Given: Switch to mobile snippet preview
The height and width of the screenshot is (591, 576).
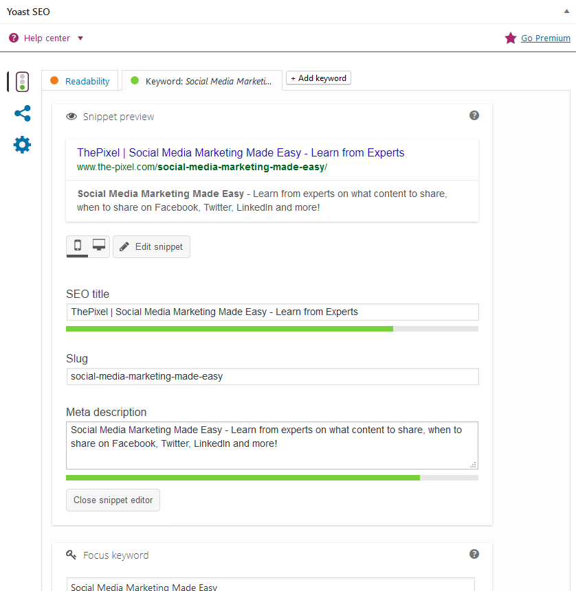Looking at the screenshot, I should pyautogui.click(x=78, y=246).
